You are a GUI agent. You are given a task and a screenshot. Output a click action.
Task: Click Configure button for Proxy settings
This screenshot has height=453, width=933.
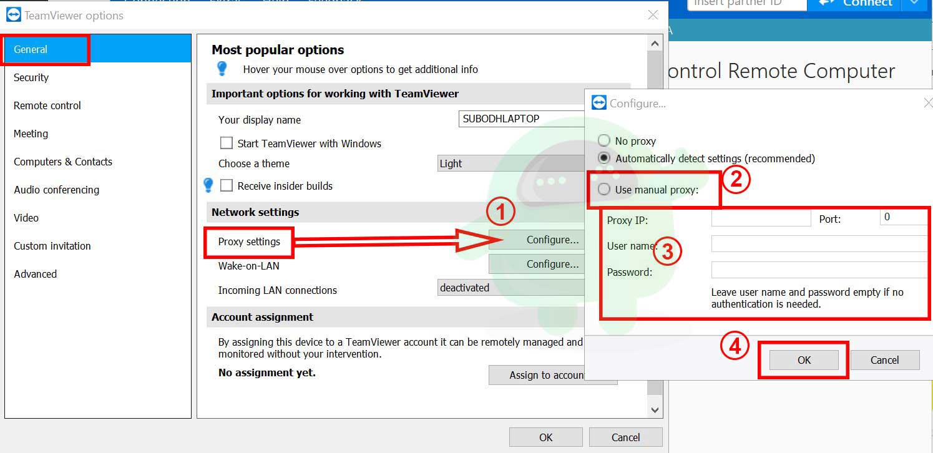(x=537, y=240)
